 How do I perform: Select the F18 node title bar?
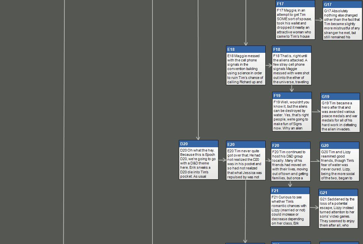coord(291,50)
